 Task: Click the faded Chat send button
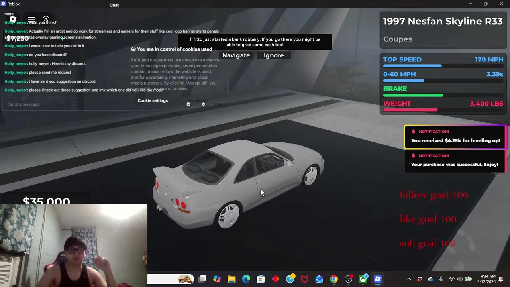(x=218, y=104)
